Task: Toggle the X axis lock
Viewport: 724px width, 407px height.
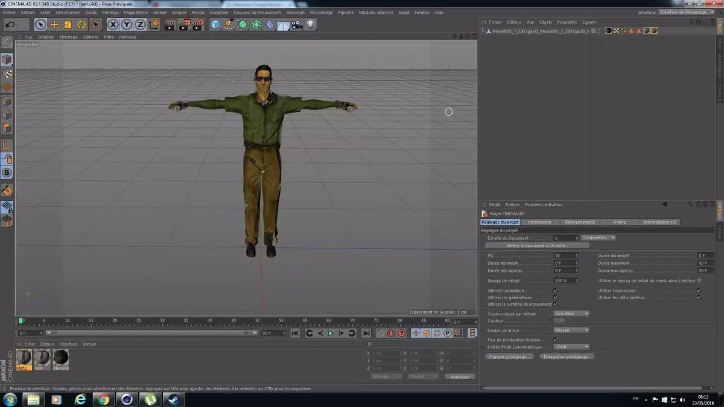Action: point(113,25)
